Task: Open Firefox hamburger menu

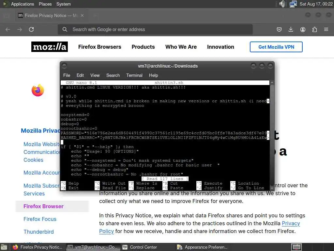Action: (326, 29)
